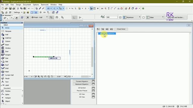The height and width of the screenshot is (108, 193).
Task: Toggle the checkbox before Glass material
Action: click(x=144, y=17)
